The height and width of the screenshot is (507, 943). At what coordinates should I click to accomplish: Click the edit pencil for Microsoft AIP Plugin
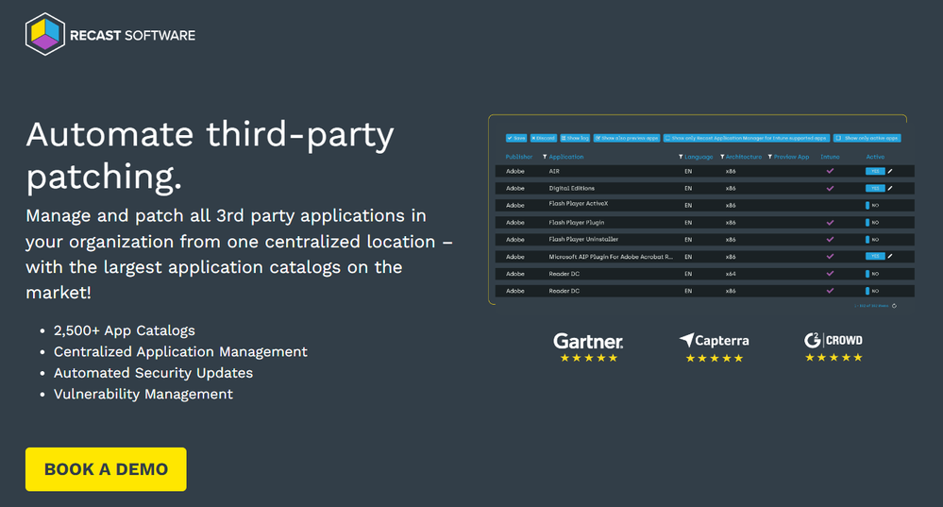point(890,256)
